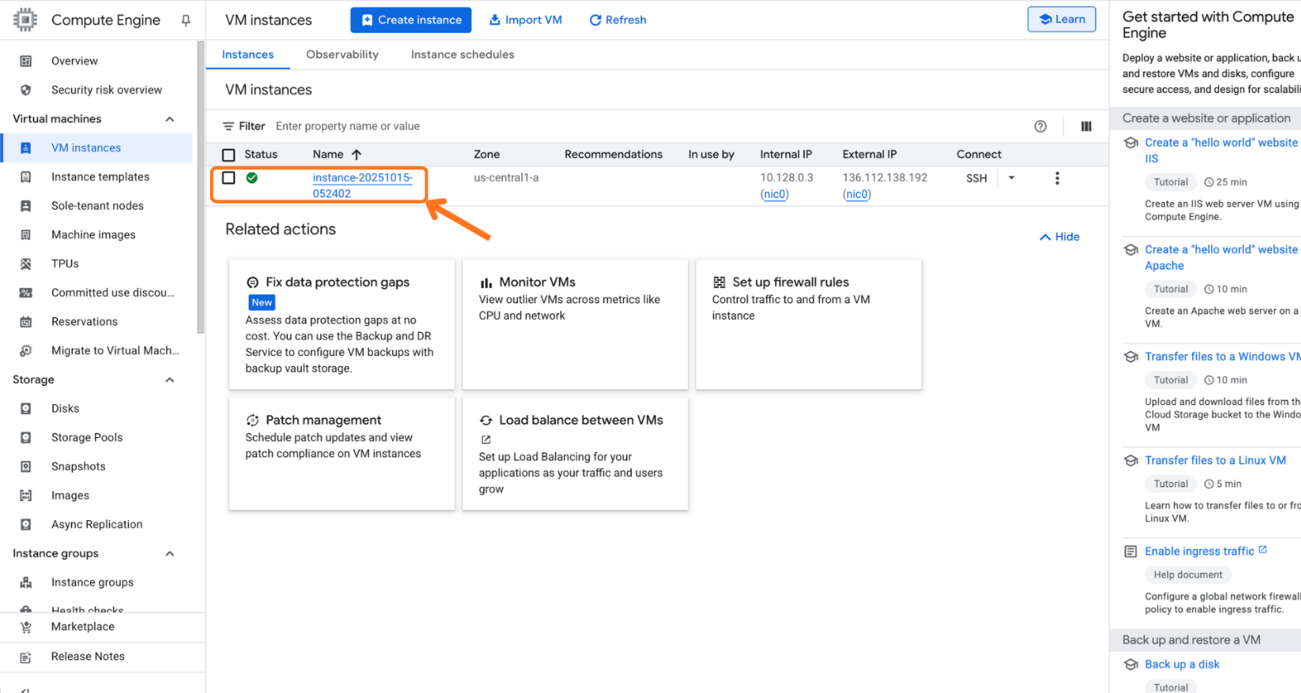The height and width of the screenshot is (693, 1301).
Task: Click the Reservations icon
Action: pyautogui.click(x=25, y=321)
